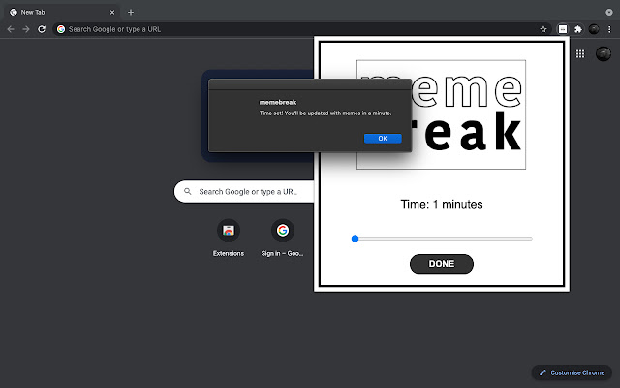Screen dimensions: 620x388
Task: Click the Google icon in the address bar
Action: [61, 29]
